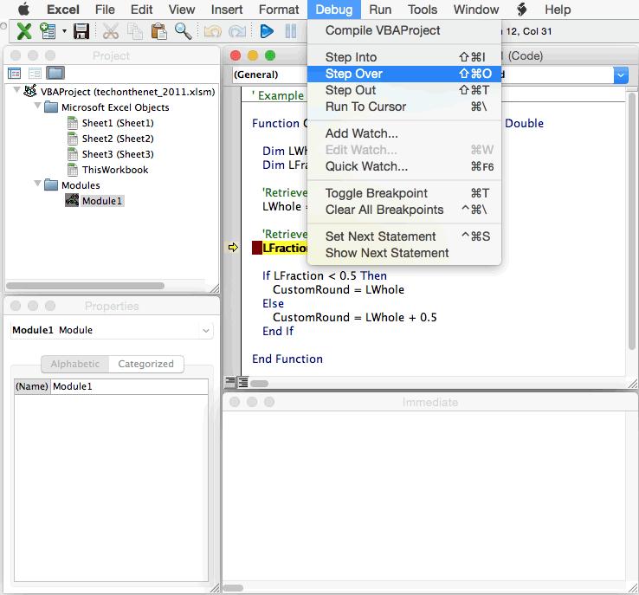
Task: Choose Set Next Statement menu item
Action: tap(403, 236)
